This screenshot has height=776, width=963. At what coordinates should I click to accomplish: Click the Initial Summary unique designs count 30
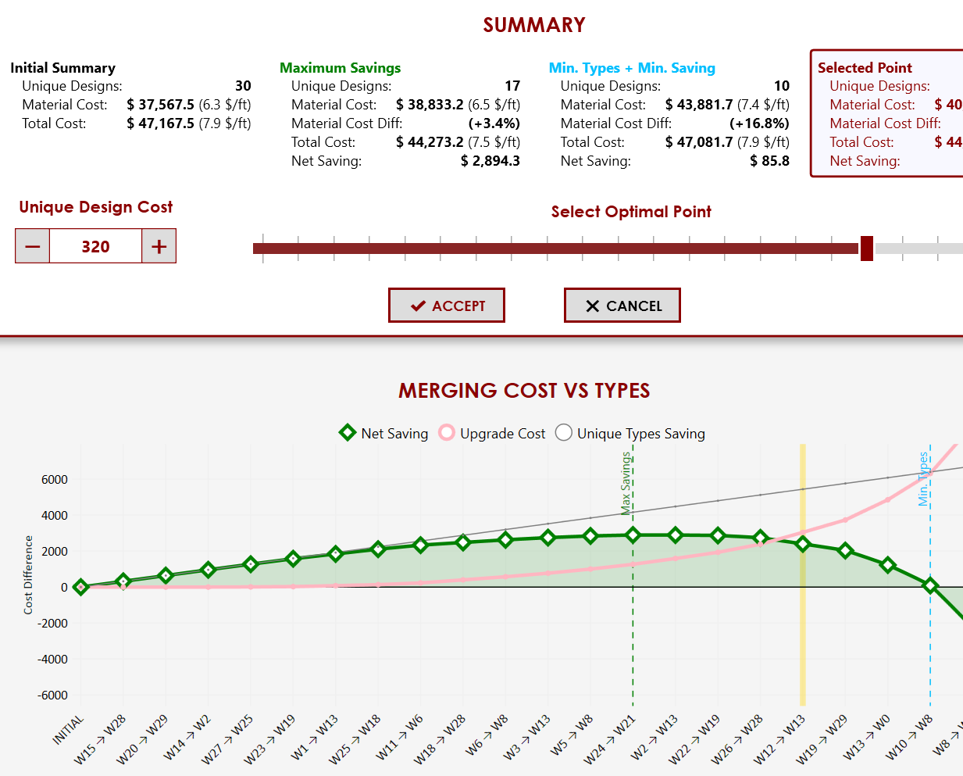[x=243, y=86]
